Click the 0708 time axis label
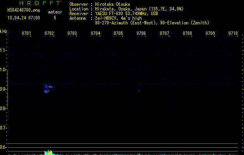 187,33
